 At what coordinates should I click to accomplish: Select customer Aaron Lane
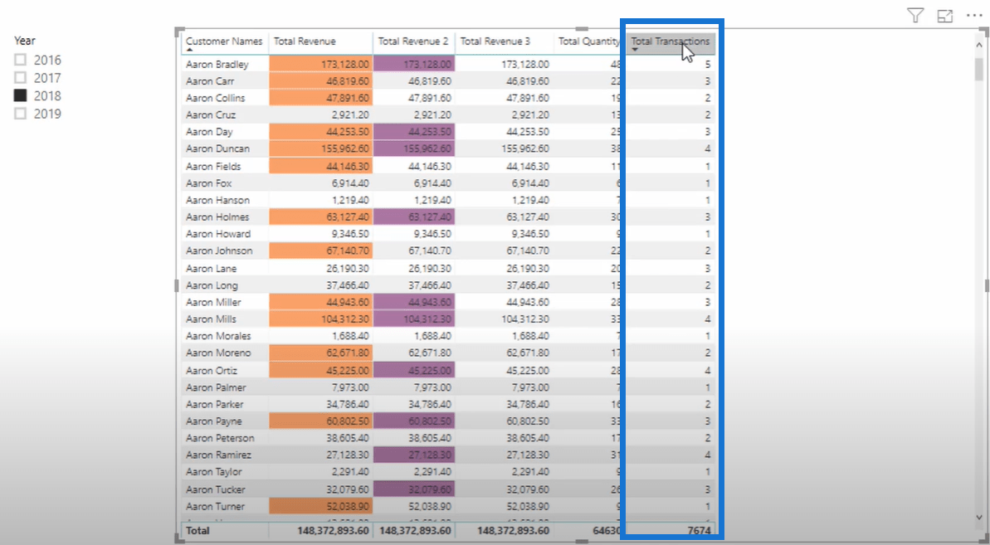click(211, 268)
